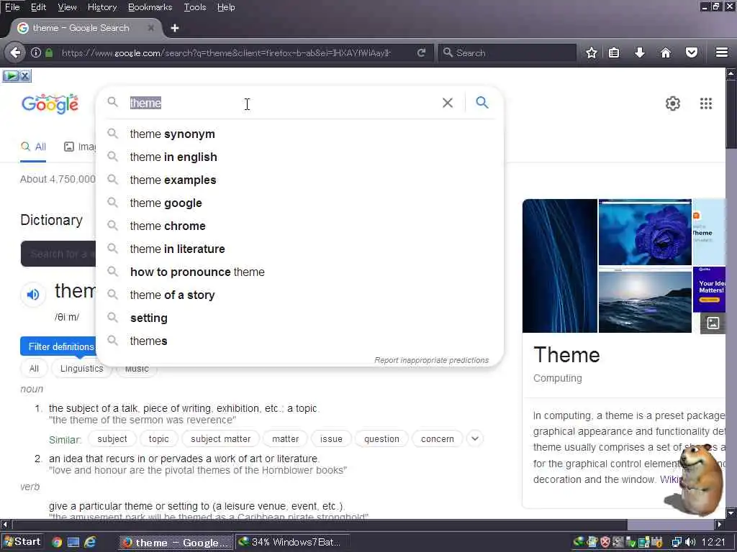This screenshot has width=737, height=552.
Task: Click the green padlock security icon
Action: [x=49, y=52]
